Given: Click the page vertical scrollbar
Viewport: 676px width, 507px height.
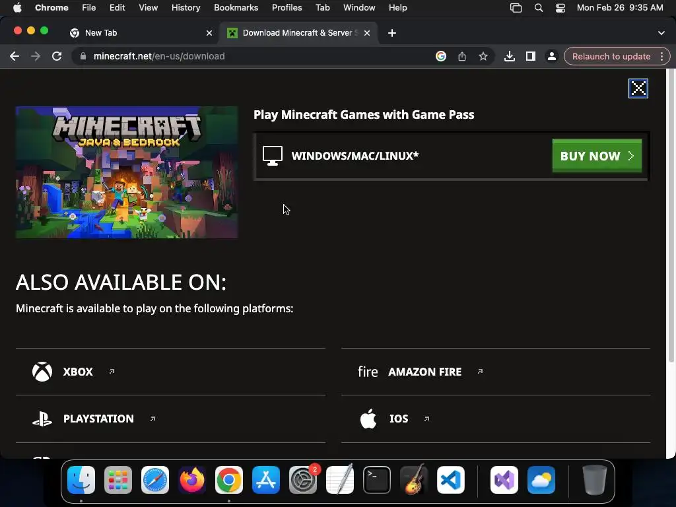Looking at the screenshot, I should pos(671,216).
